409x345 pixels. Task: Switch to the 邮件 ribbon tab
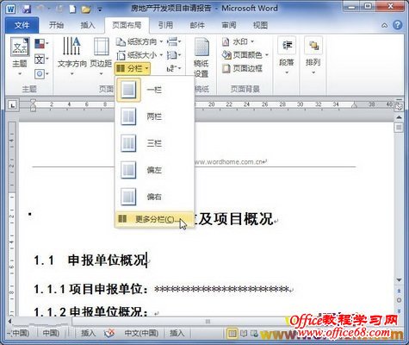[197, 25]
